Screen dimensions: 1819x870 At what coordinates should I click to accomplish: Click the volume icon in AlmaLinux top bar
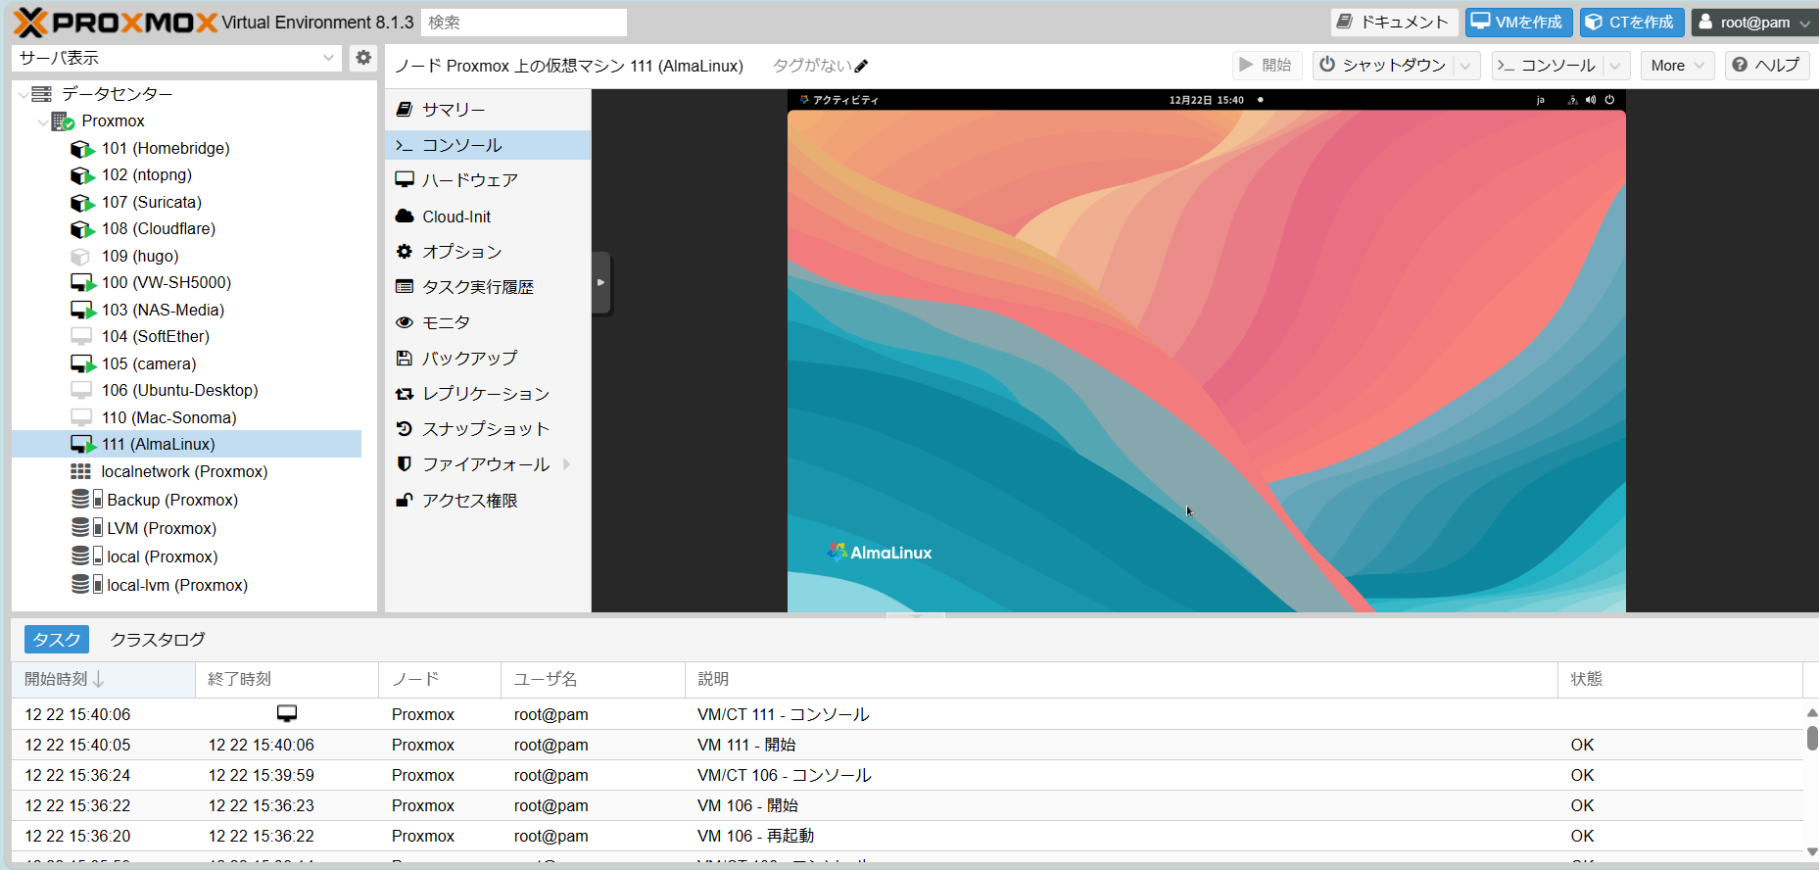click(x=1590, y=100)
